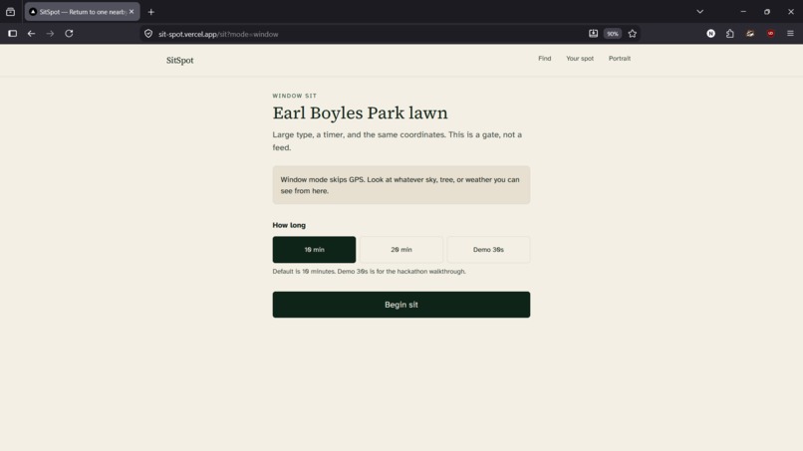Open the extensions puzzle-piece menu

pos(729,34)
